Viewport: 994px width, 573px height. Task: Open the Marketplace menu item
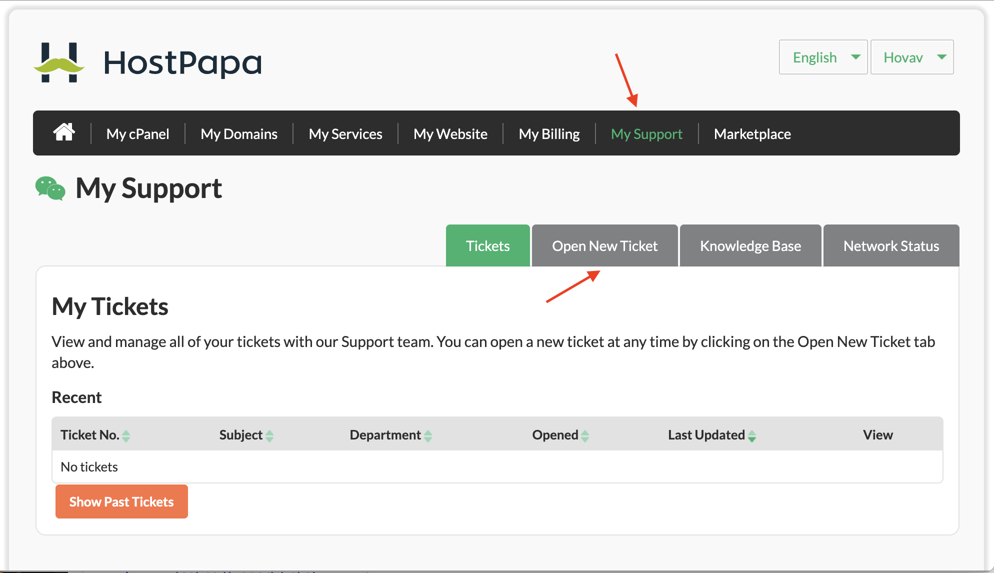coord(752,134)
